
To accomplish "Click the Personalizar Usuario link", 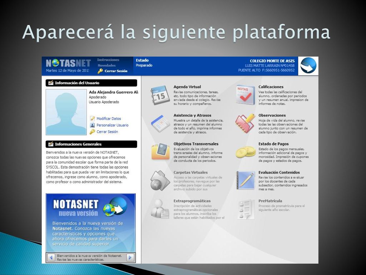I will [x=113, y=125].
